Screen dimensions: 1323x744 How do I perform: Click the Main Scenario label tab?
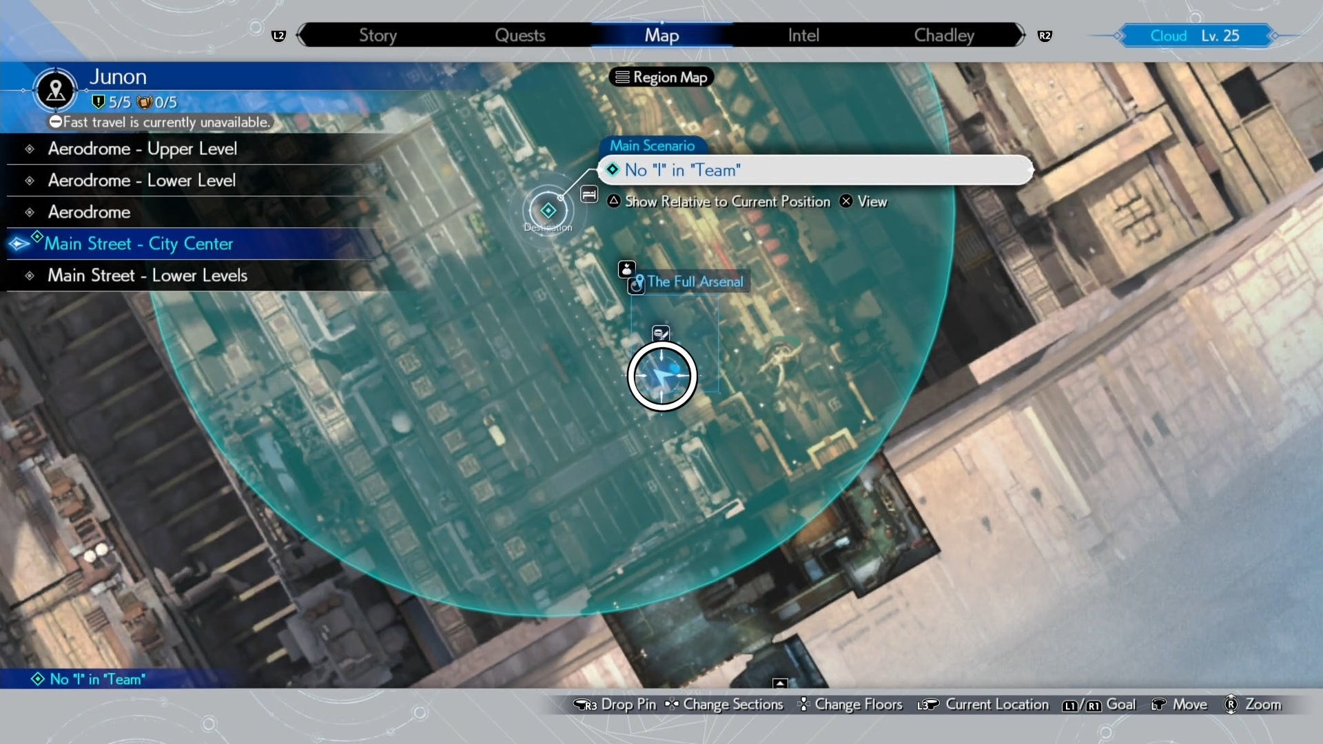(x=652, y=145)
